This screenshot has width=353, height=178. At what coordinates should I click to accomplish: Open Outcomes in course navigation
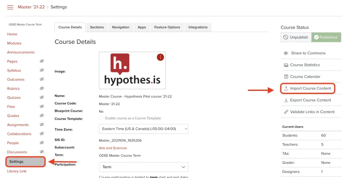point(16,80)
